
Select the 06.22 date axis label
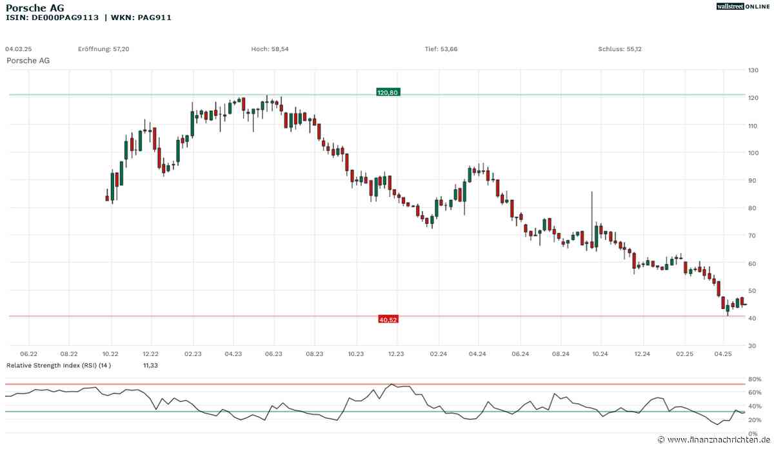coord(28,354)
